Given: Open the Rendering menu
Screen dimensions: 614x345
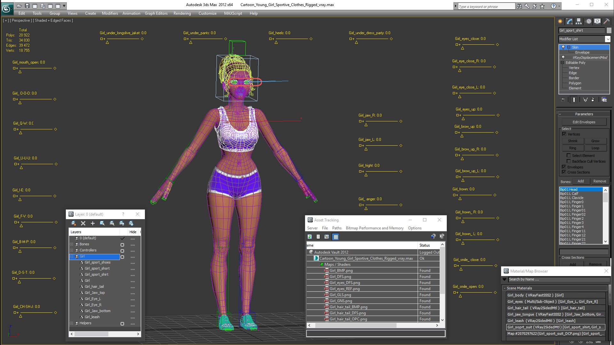Looking at the screenshot, I should coord(182,13).
